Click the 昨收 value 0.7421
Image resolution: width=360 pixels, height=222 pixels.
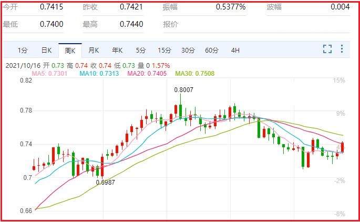point(131,7)
